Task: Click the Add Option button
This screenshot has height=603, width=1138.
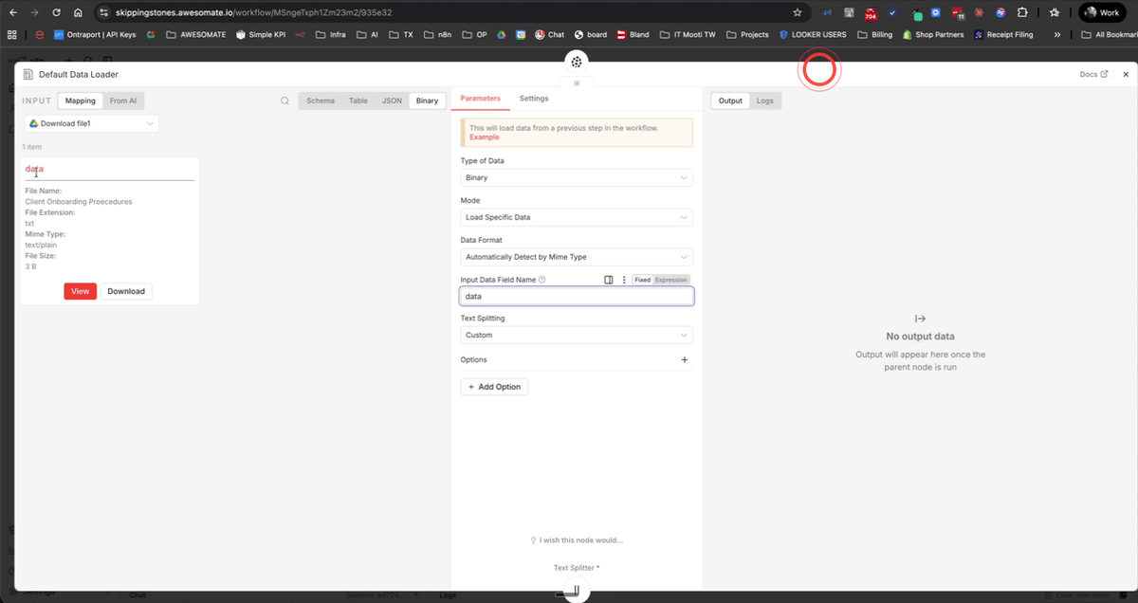Action: [x=494, y=387]
